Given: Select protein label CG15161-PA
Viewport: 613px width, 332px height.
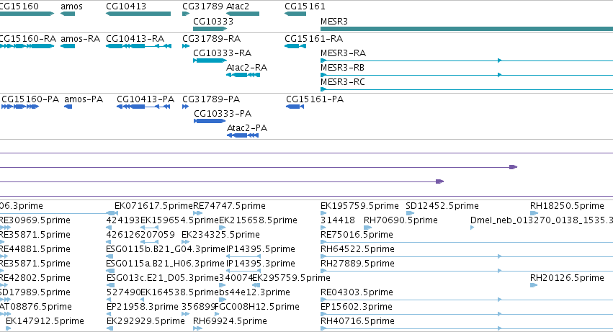Looking at the screenshot, I should click(315, 99).
